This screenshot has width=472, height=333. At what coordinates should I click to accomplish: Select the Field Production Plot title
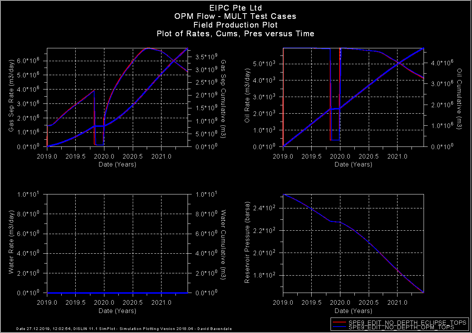point(235,25)
